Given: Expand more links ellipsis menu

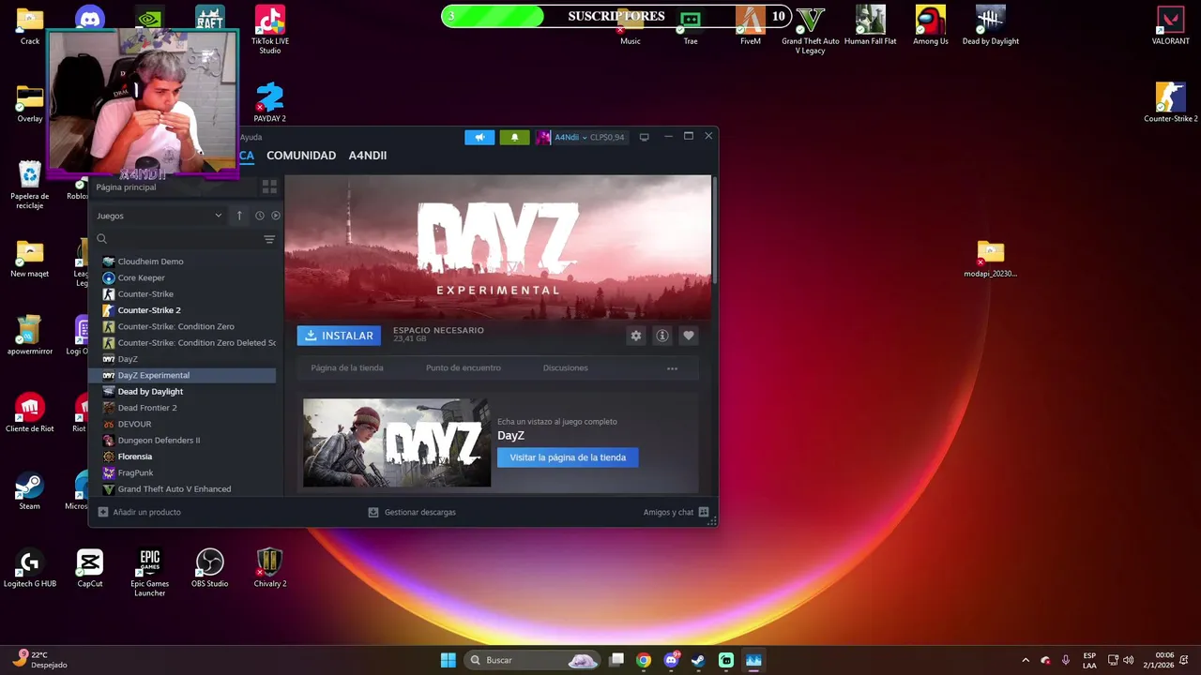Looking at the screenshot, I should 672,368.
